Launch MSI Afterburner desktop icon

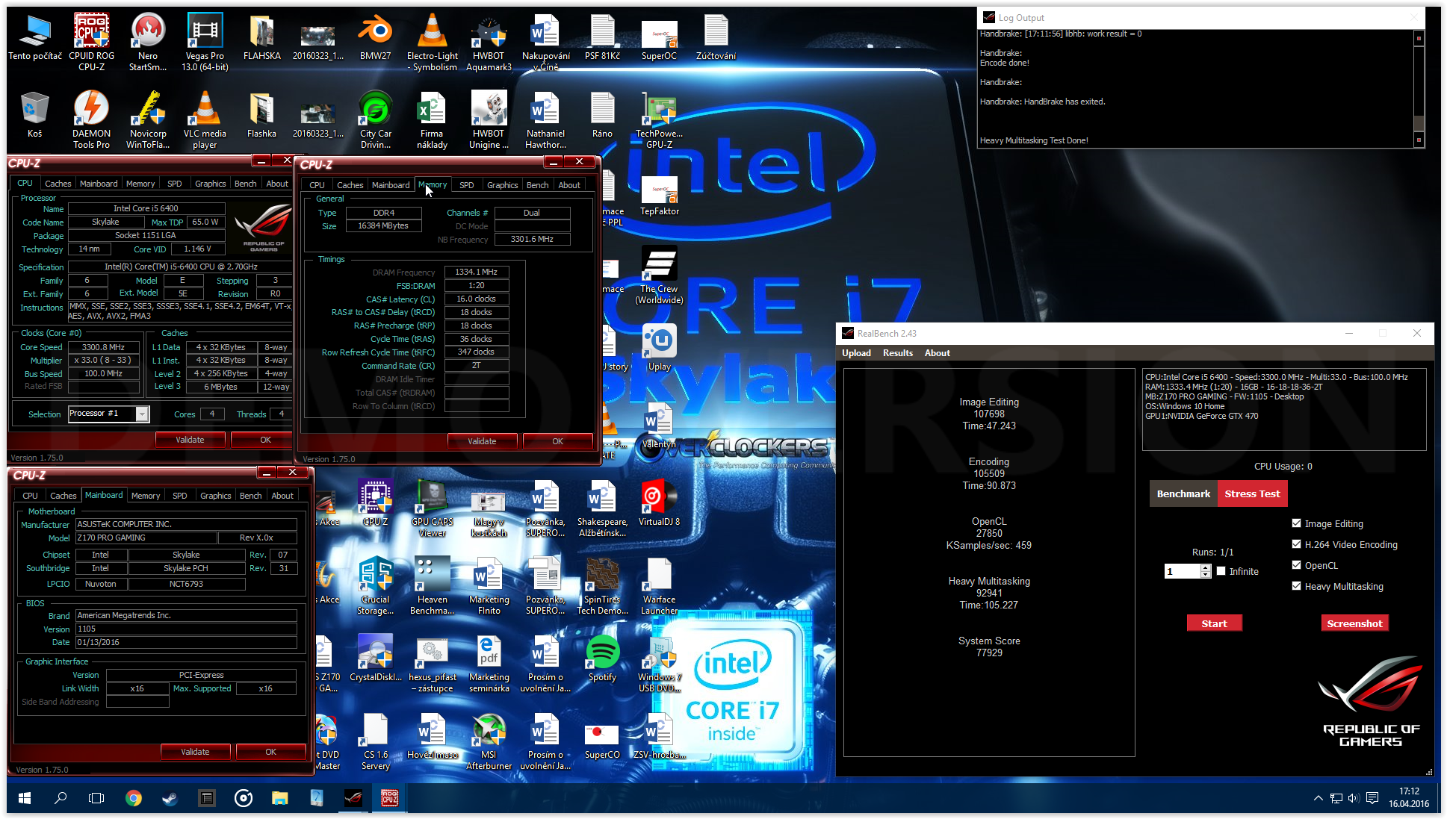tap(489, 741)
